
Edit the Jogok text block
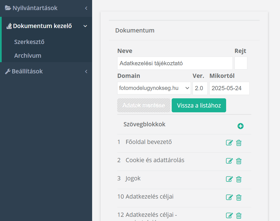229,179
